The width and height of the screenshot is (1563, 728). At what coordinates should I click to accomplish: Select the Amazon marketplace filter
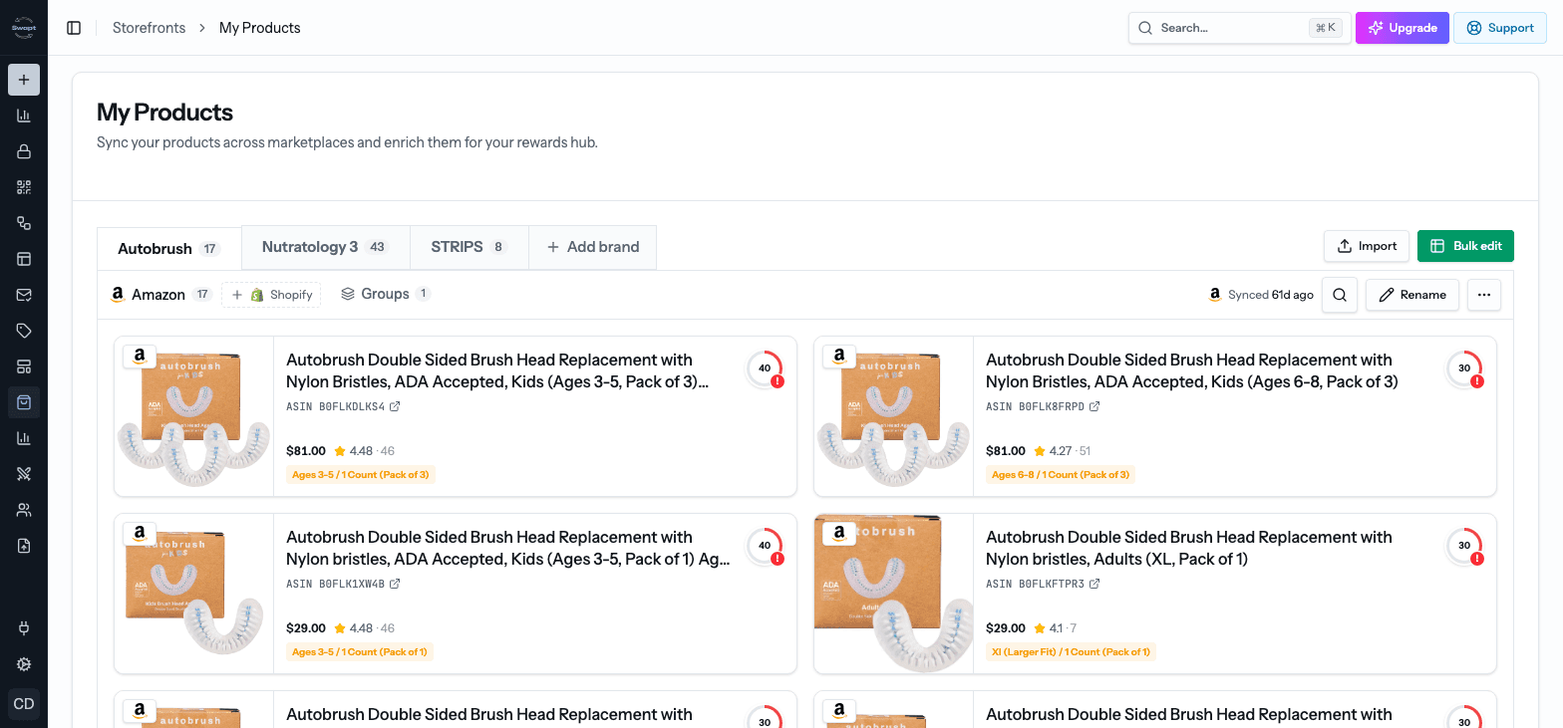tap(160, 295)
